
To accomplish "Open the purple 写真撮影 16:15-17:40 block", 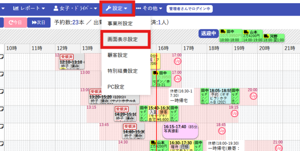I will coord(180,131).
